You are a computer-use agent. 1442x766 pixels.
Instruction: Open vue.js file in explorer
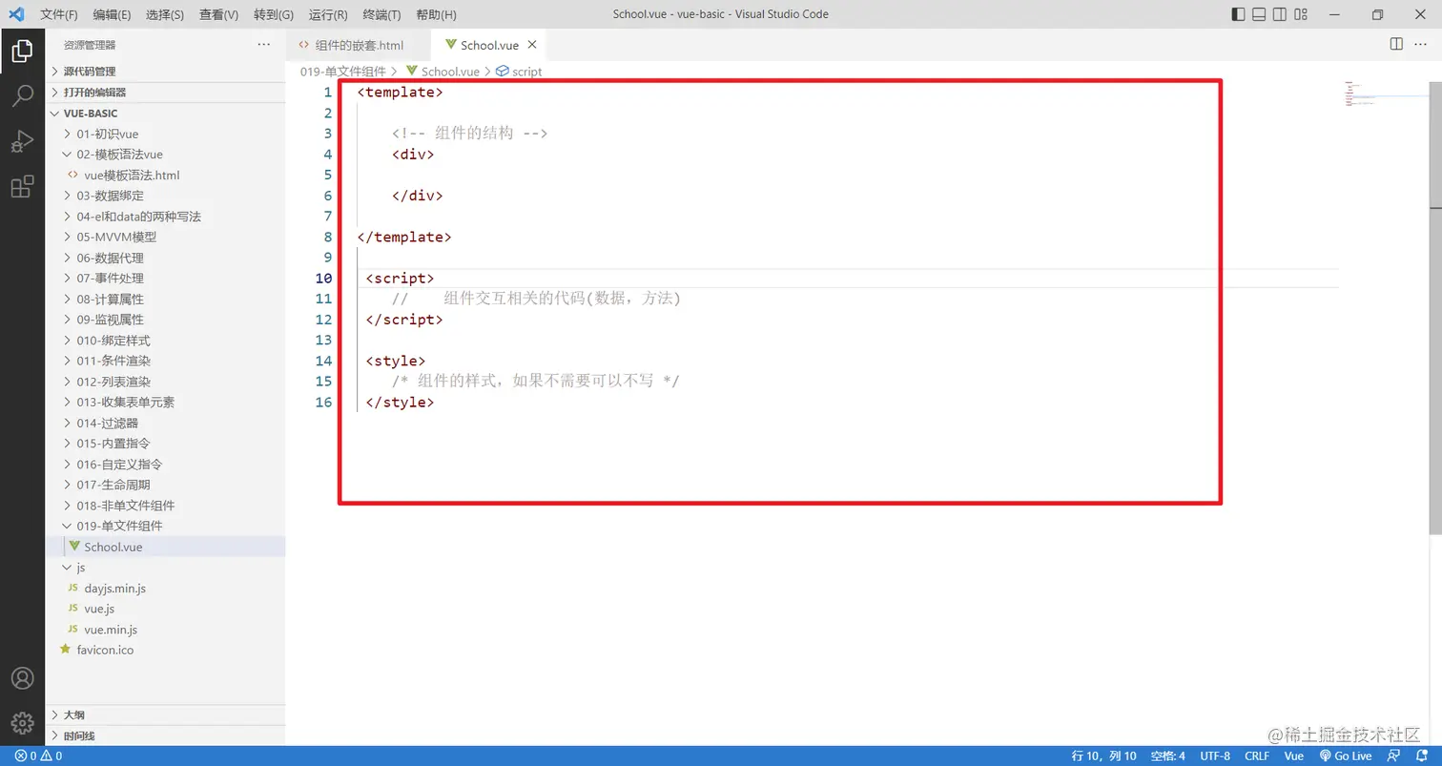[165, 609]
